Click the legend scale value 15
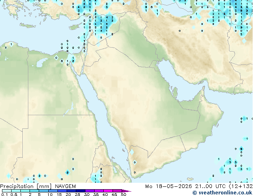The image size is (253, 196). pyautogui.click(x=59, y=194)
